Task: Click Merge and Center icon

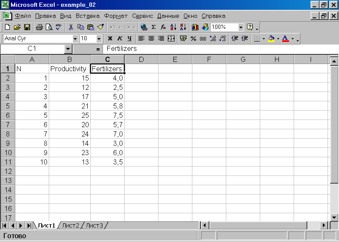Action: coord(171,39)
